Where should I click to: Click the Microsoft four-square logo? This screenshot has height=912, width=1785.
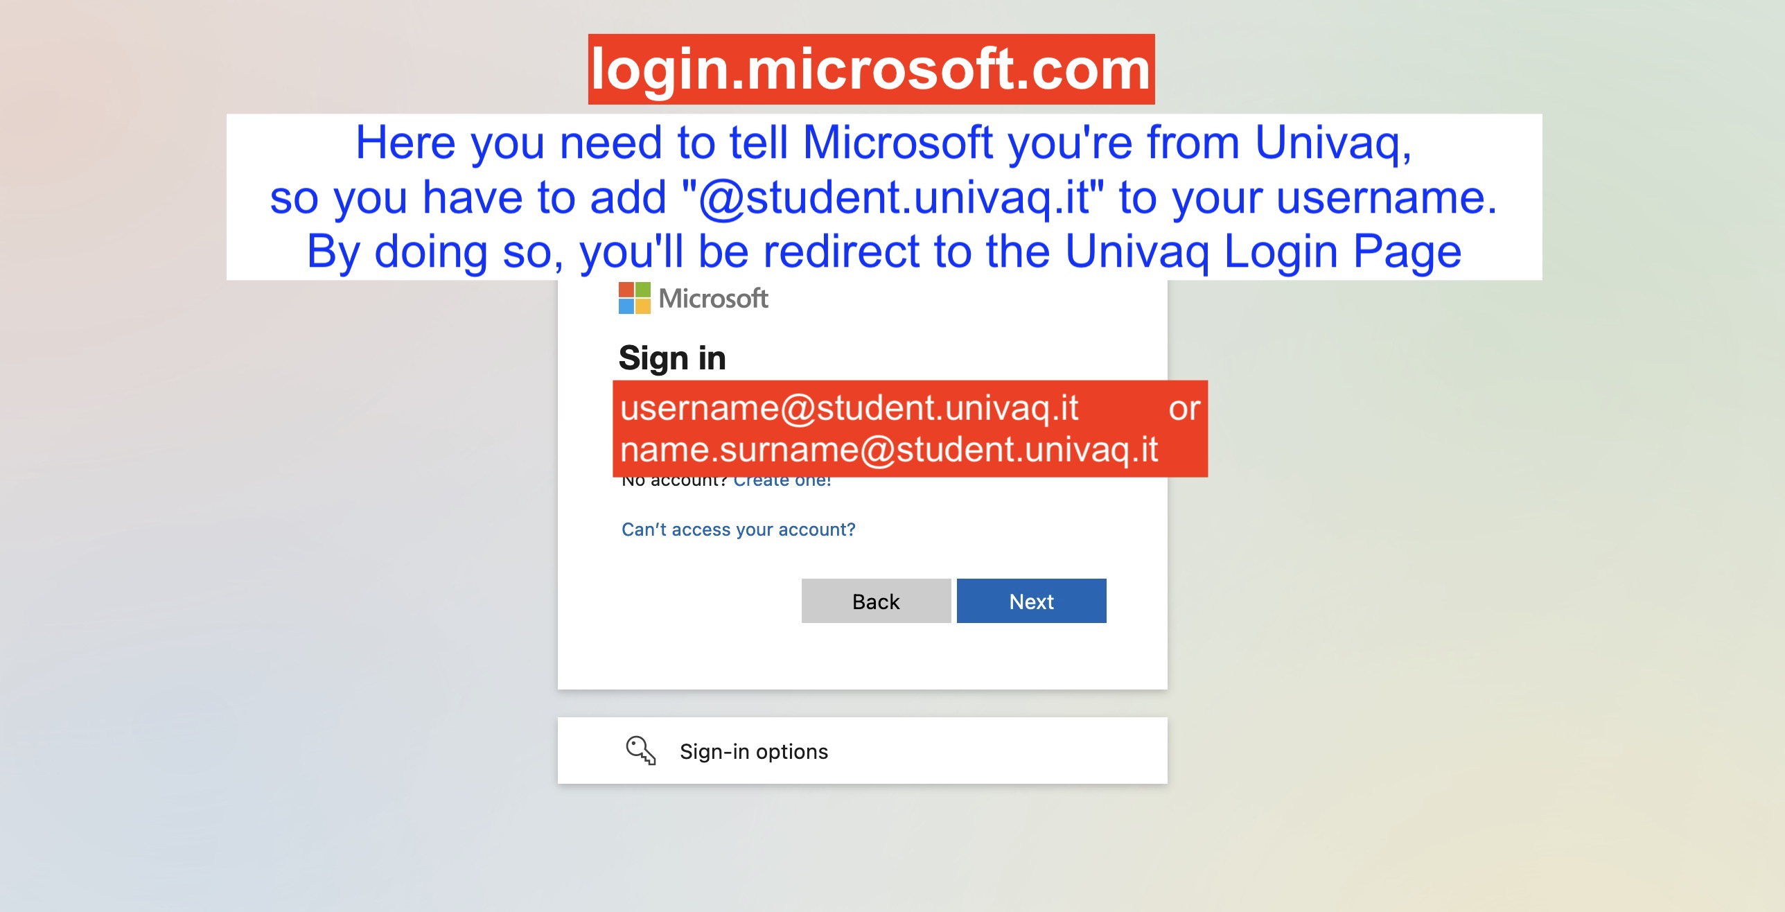(x=634, y=298)
